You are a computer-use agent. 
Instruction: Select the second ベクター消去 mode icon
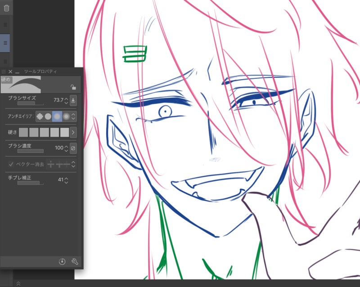59,164
